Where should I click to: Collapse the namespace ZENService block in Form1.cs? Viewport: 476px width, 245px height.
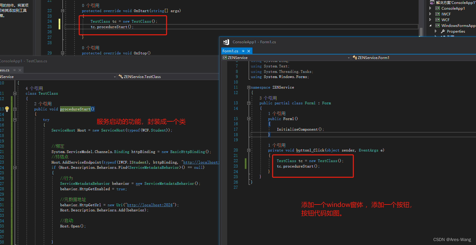coord(249,87)
